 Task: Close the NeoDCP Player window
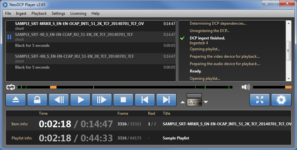pyautogui.click(x=287, y=4)
